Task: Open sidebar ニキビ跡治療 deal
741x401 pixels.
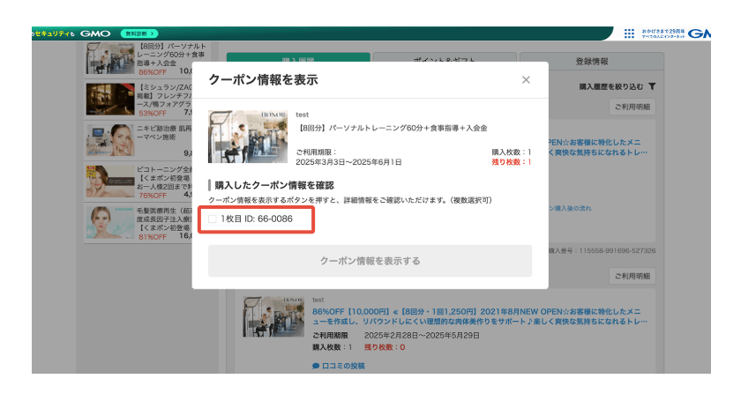Action: click(139, 140)
